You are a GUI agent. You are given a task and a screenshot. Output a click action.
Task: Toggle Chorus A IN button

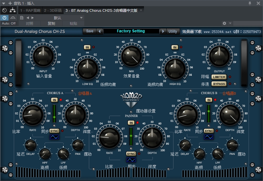click(x=54, y=100)
